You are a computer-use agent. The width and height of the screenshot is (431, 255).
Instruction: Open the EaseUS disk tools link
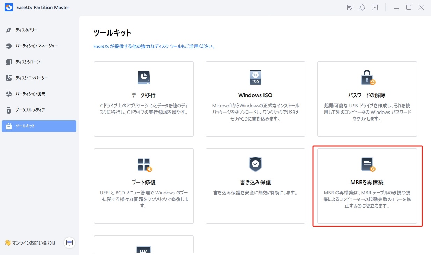pyautogui.click(x=154, y=46)
